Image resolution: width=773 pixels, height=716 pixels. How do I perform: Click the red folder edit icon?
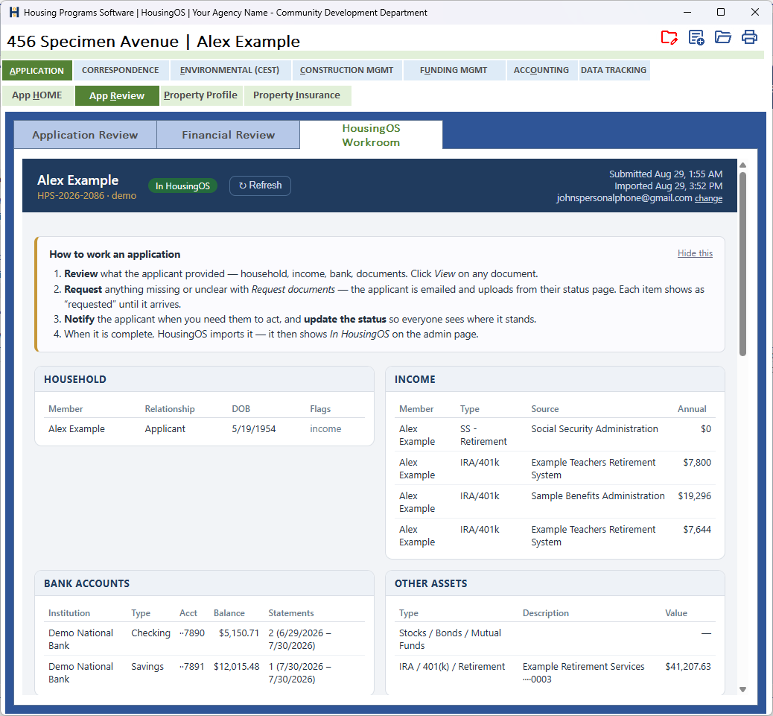[x=669, y=37]
